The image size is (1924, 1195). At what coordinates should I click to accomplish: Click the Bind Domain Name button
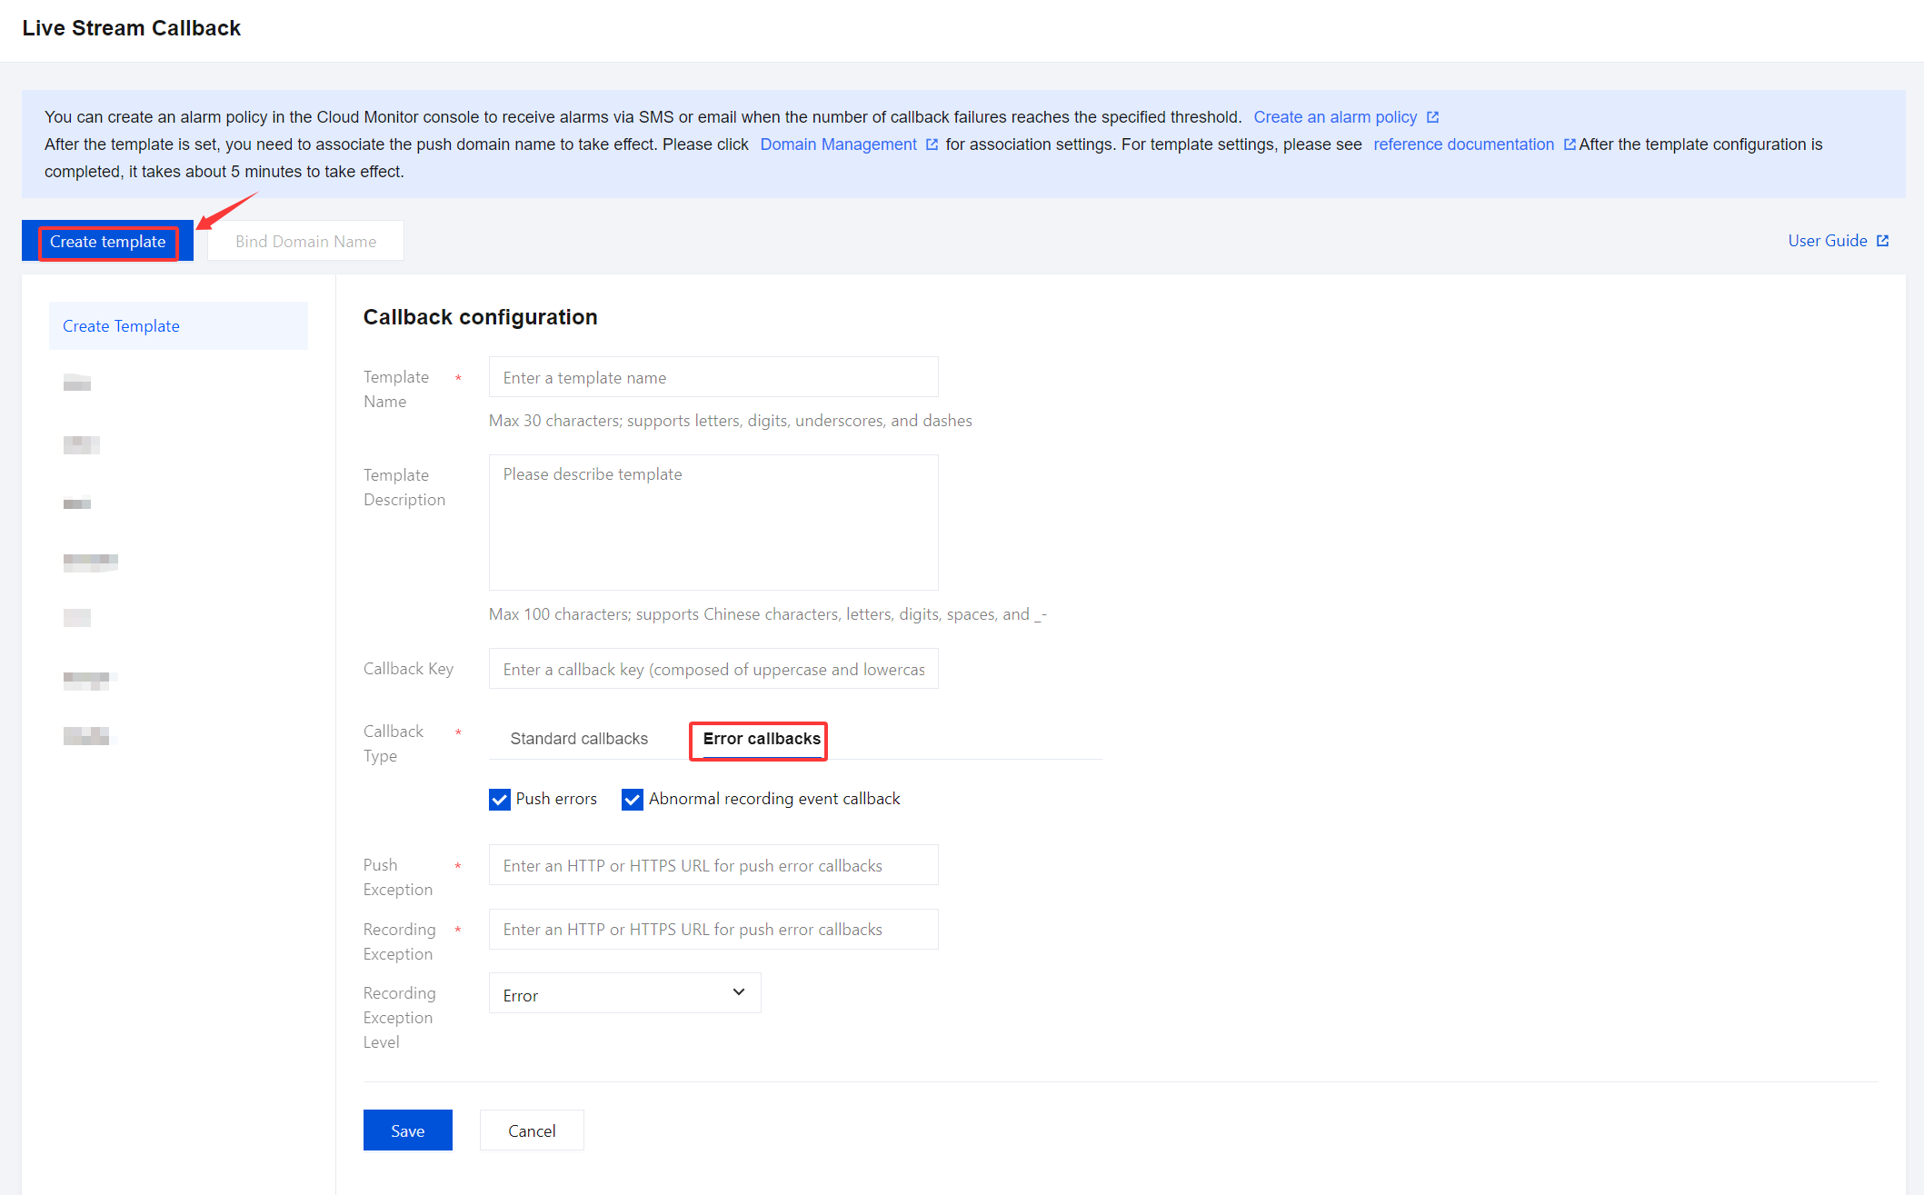pos(305,241)
